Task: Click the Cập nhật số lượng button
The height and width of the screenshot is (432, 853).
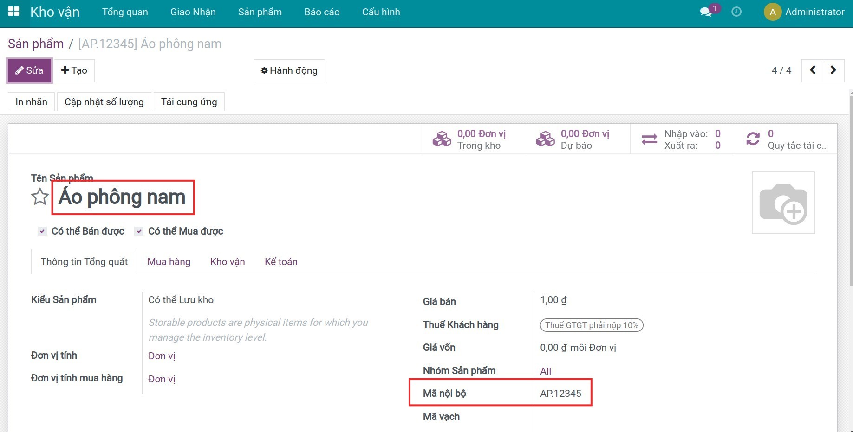Action: [x=104, y=102]
